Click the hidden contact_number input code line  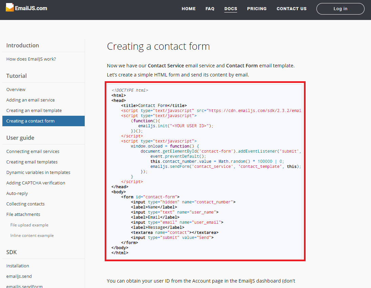coord(183,202)
